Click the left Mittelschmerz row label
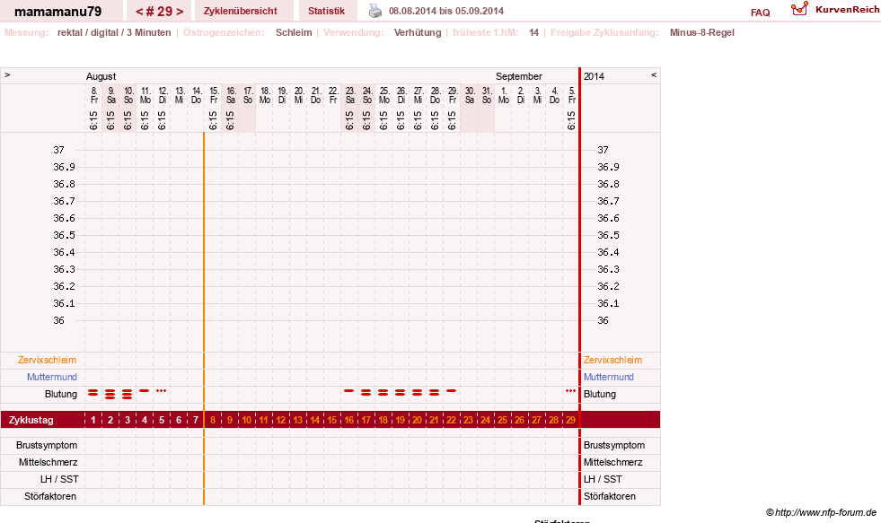 48,462
